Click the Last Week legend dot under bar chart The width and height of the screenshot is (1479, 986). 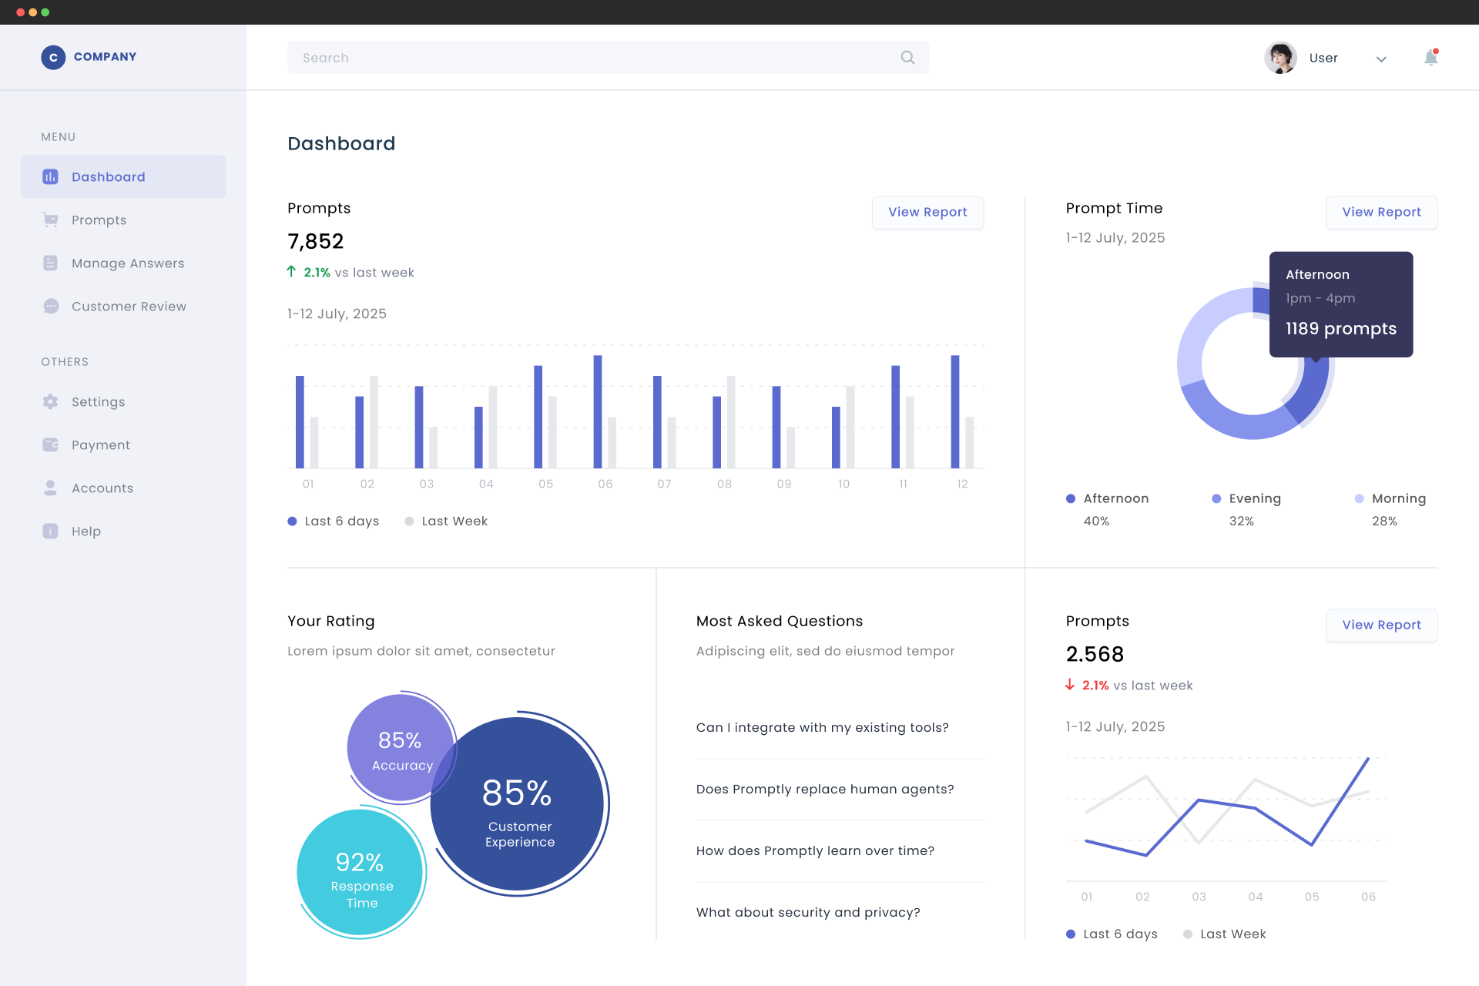(409, 522)
